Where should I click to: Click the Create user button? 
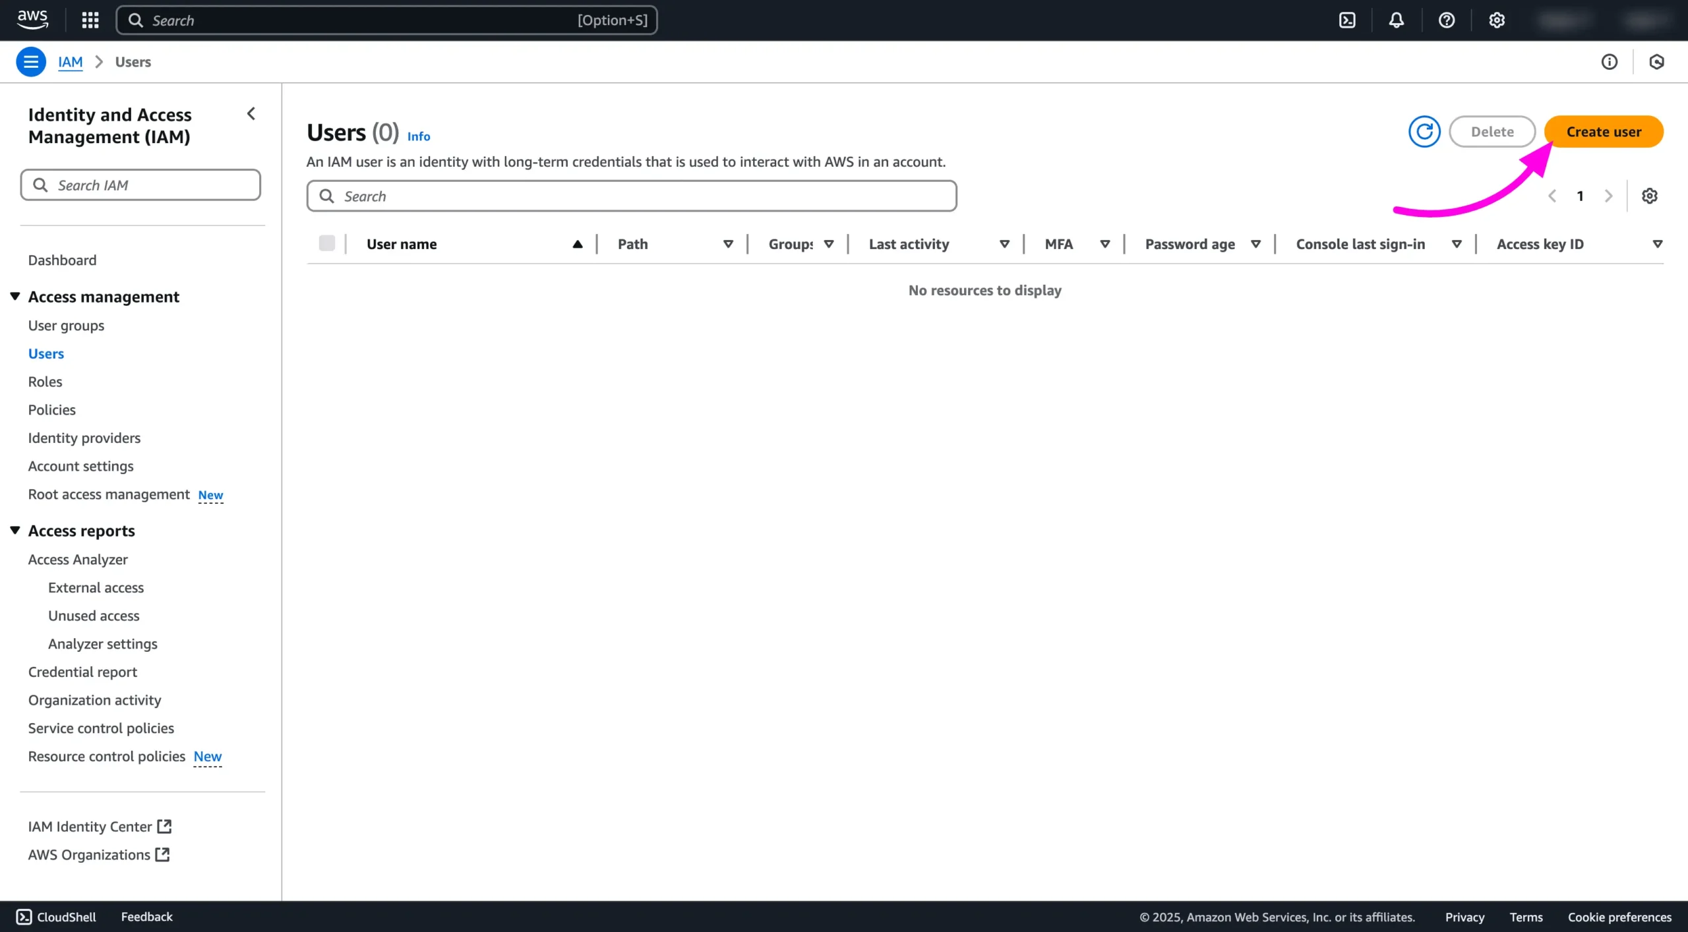click(1604, 132)
